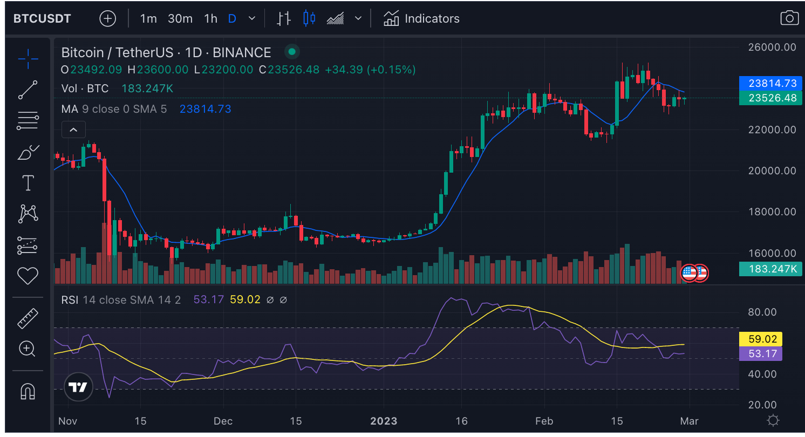This screenshot has height=437, width=805.
Task: Select the trend line drawing tool
Action: click(x=28, y=90)
